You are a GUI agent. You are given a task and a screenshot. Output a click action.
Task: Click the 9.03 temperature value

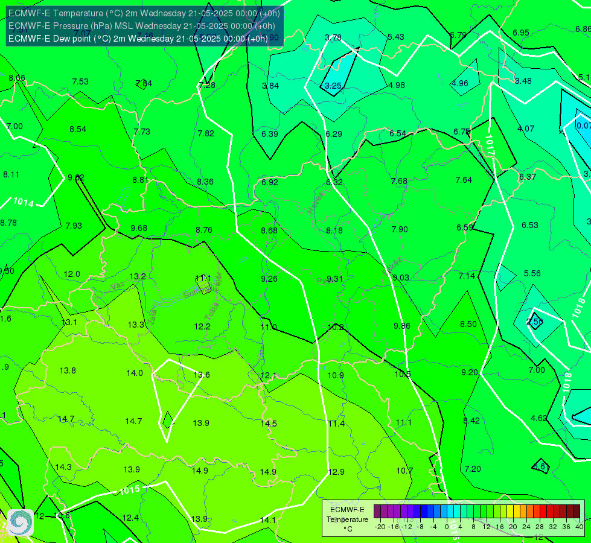(401, 278)
